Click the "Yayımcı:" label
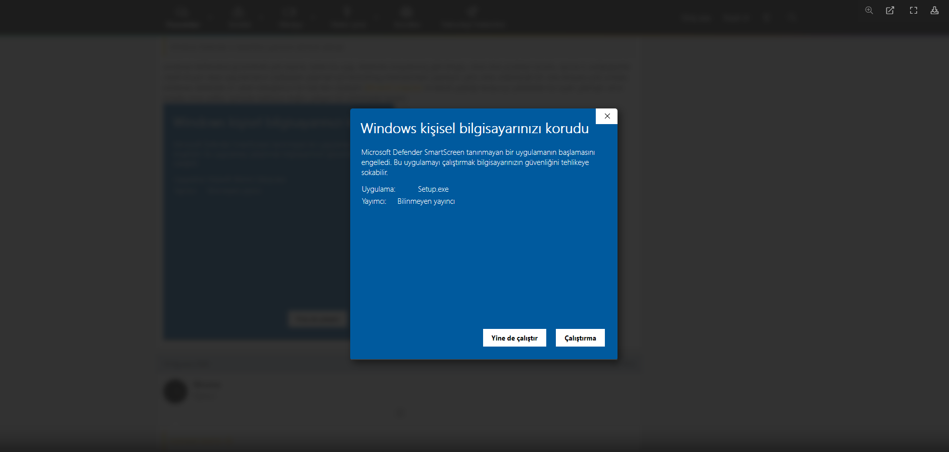Image resolution: width=949 pixels, height=452 pixels. 374,201
